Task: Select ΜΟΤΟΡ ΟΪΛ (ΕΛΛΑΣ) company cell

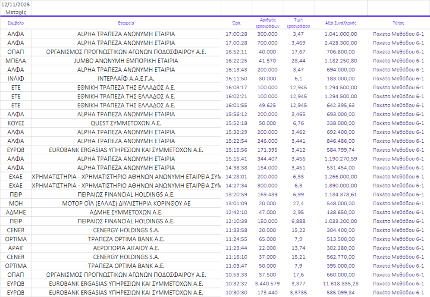Action: (126, 203)
